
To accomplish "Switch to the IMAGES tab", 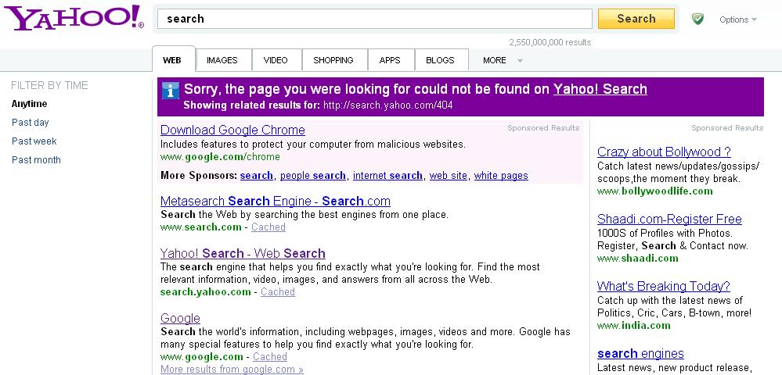I will coord(222,60).
